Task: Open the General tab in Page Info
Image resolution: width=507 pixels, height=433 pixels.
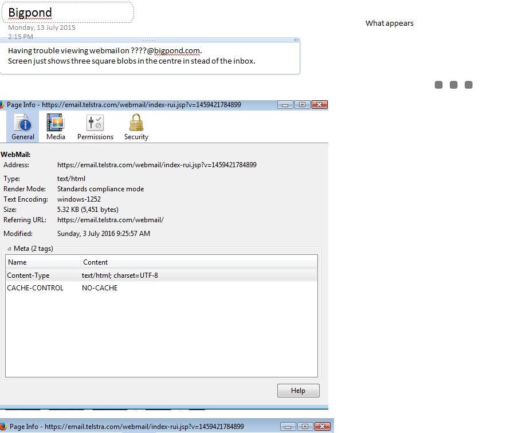Action: click(23, 127)
